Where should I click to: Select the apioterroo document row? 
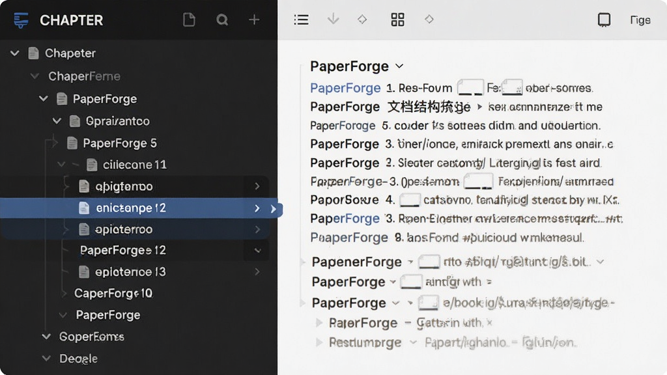point(134,230)
